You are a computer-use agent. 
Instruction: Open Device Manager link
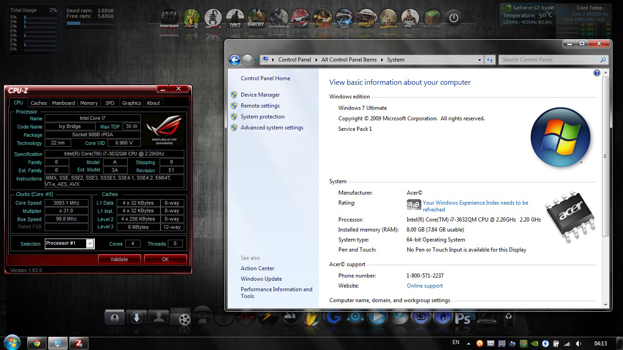[260, 95]
